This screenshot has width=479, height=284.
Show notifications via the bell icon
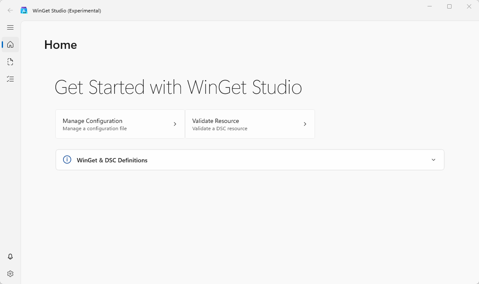coord(10,257)
